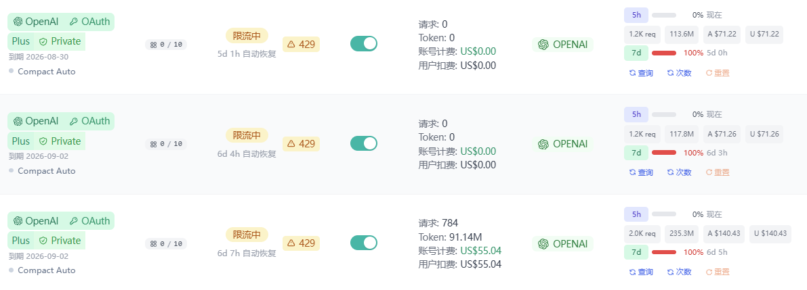Click the 429 warning badge in second row

pyautogui.click(x=301, y=144)
